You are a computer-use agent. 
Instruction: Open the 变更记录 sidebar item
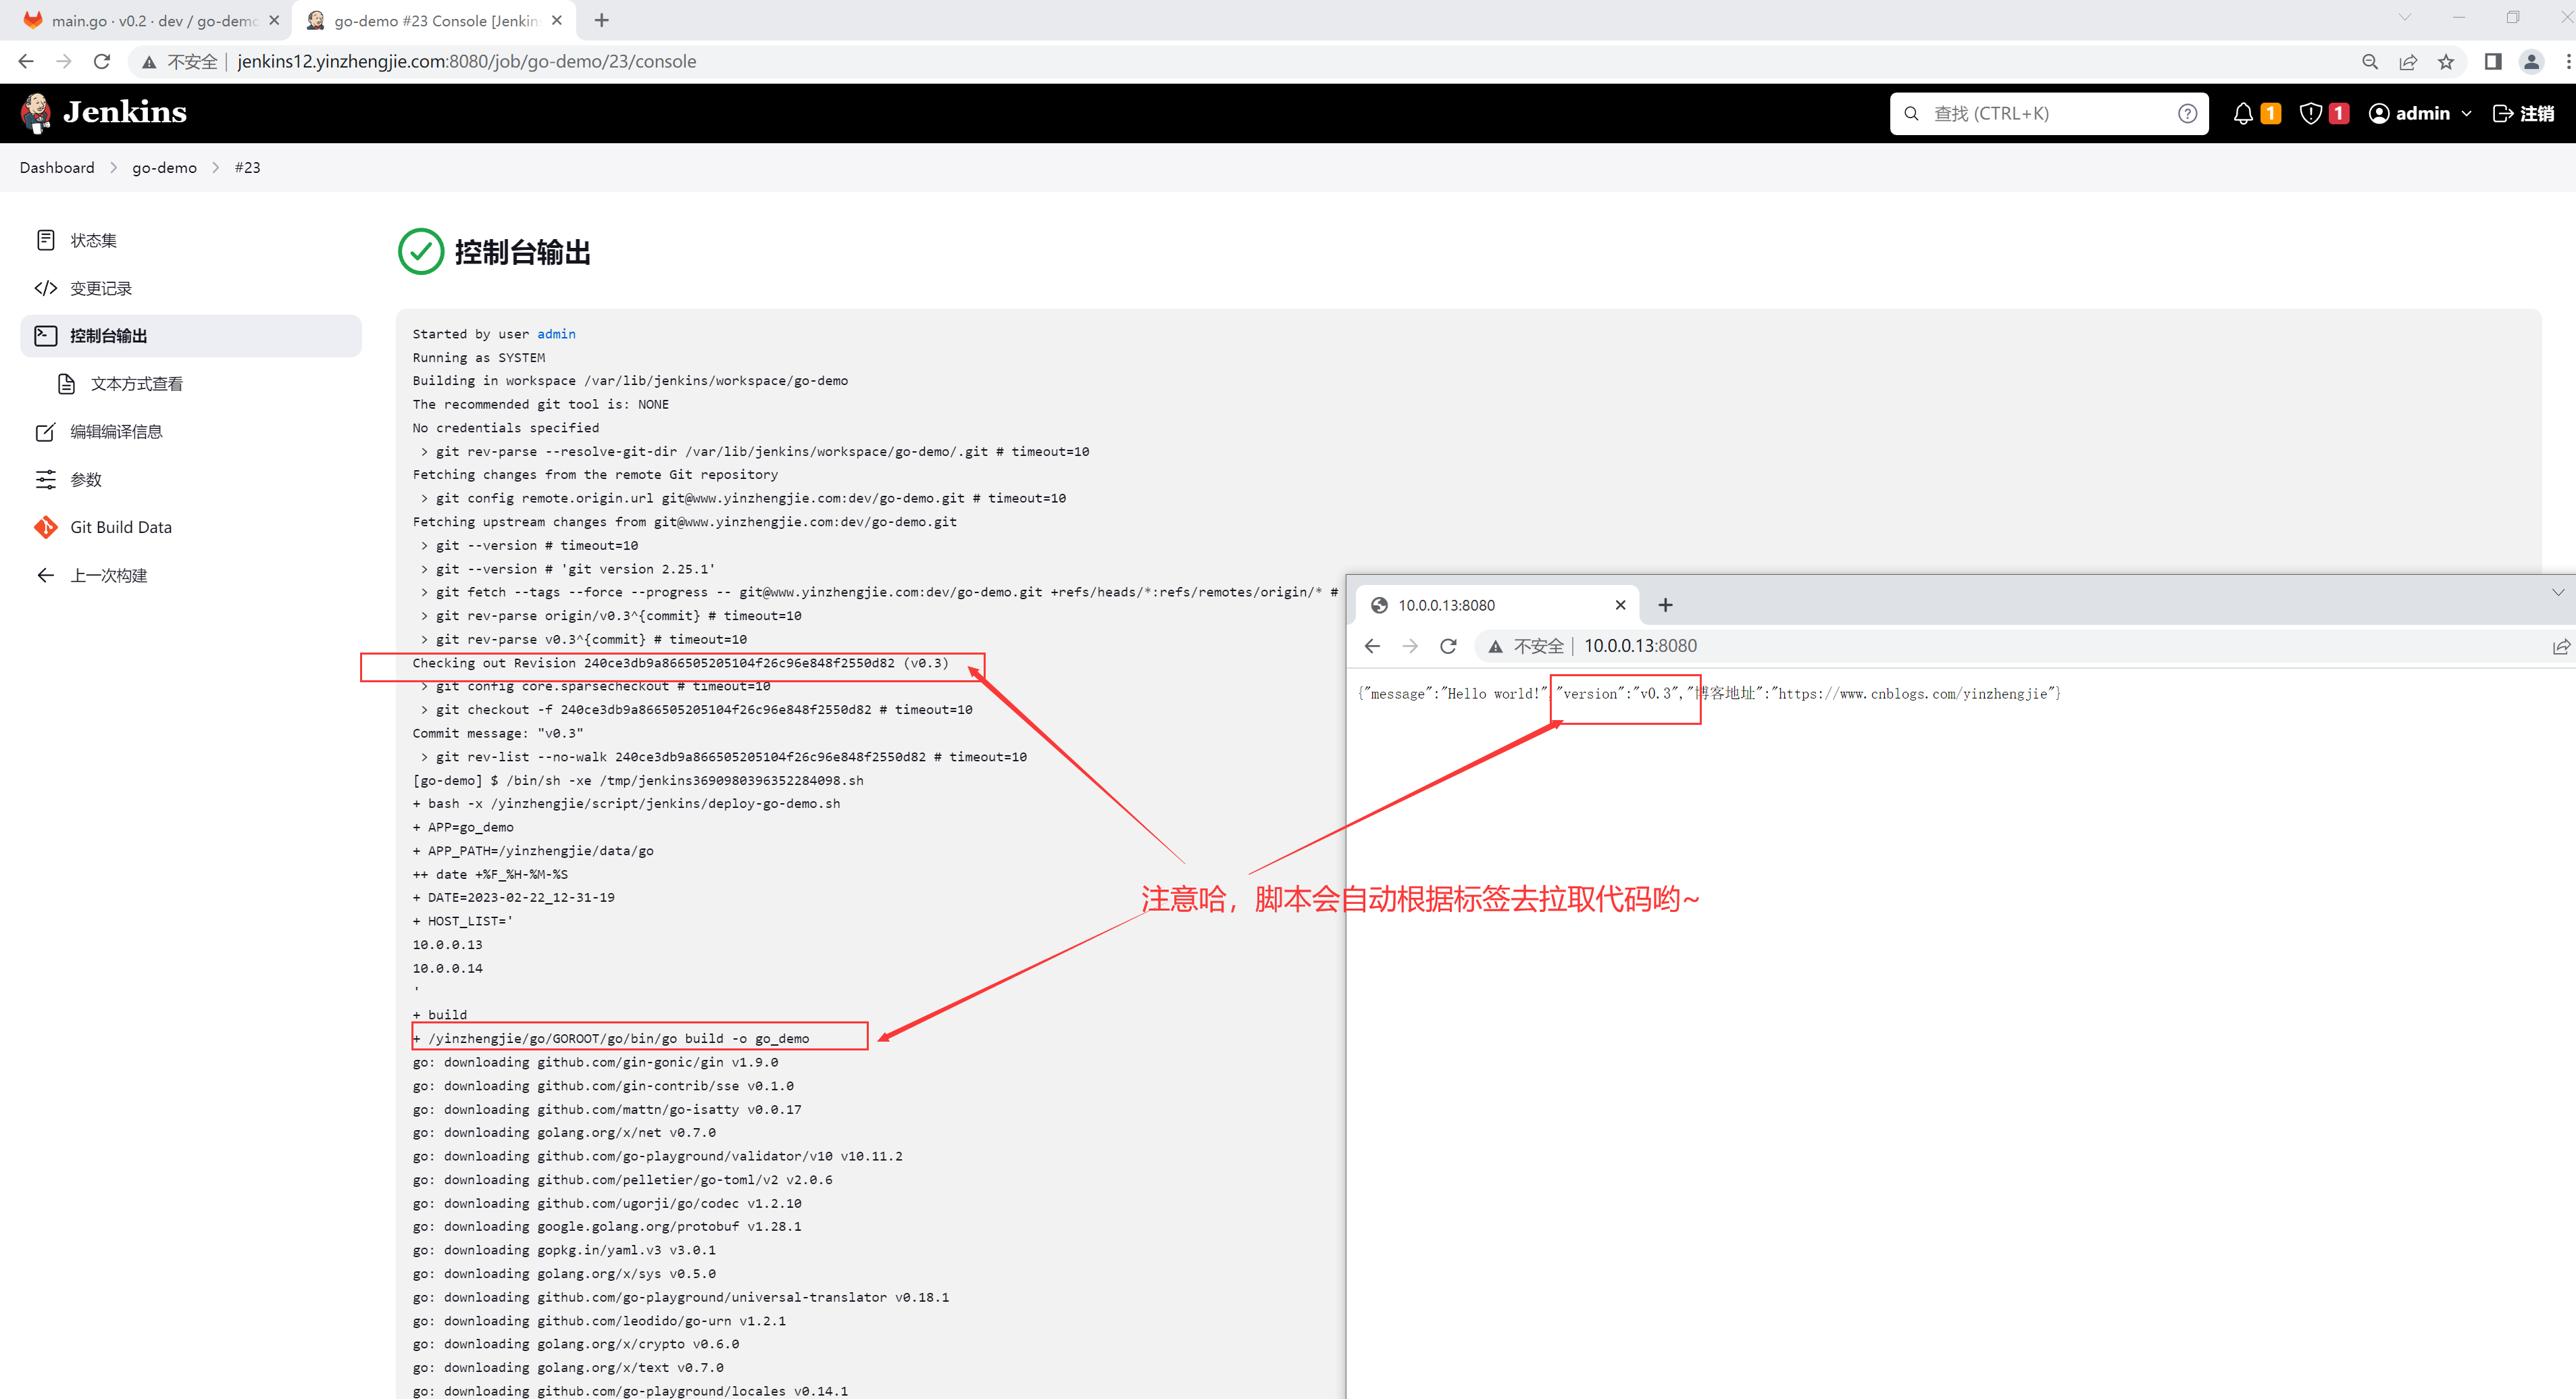click(100, 289)
